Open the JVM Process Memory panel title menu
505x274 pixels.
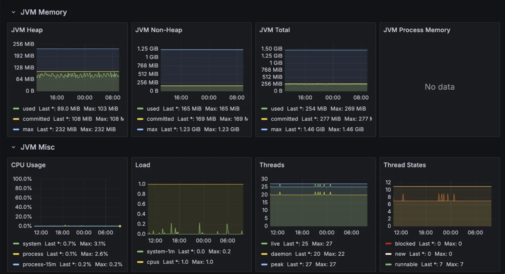tap(417, 30)
